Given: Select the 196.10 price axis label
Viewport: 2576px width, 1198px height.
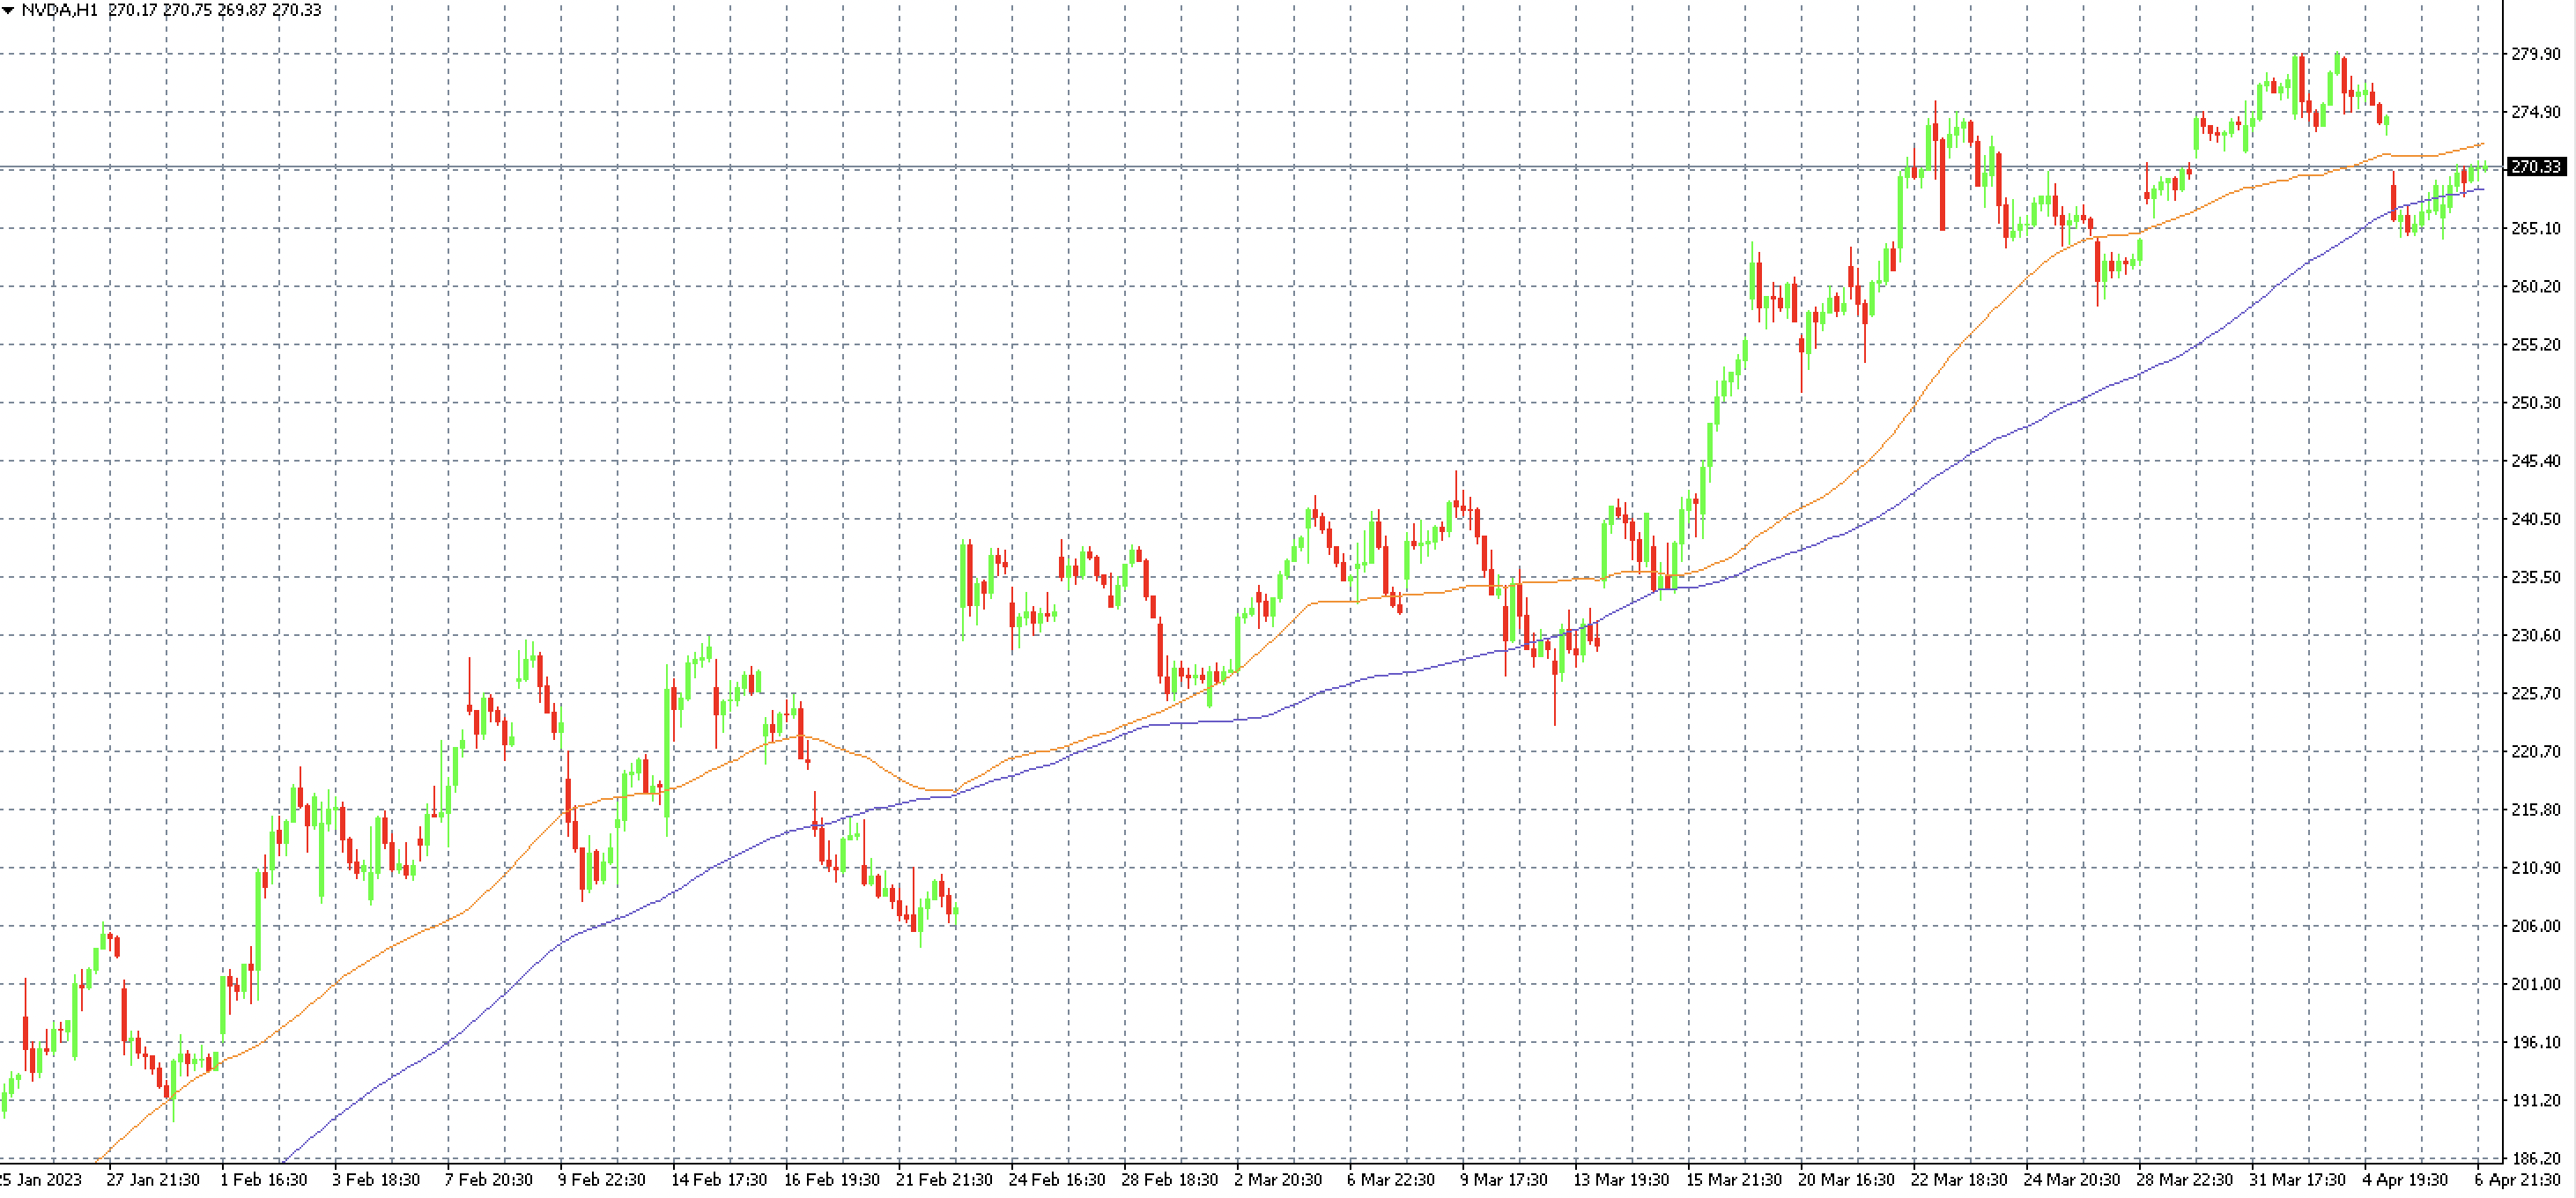Looking at the screenshot, I should [2536, 1042].
